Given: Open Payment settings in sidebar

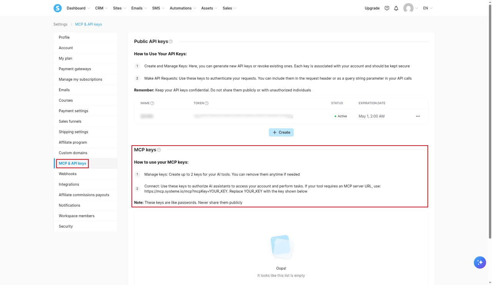Looking at the screenshot, I should pos(85,111).
